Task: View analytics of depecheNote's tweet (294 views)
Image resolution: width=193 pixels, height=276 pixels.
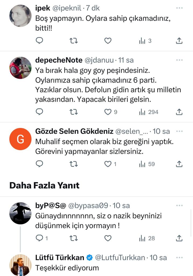Action: (149, 112)
